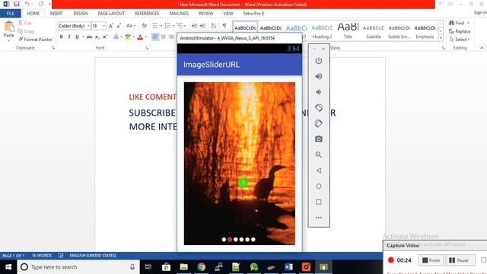Apply Bold formatting
Viewport: 487px width, 274px height.
[61, 37]
